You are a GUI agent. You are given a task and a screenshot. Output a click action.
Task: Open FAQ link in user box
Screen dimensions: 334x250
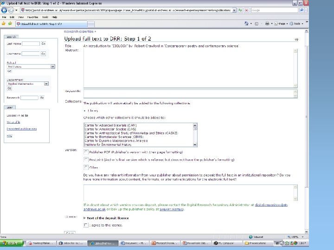point(9,136)
